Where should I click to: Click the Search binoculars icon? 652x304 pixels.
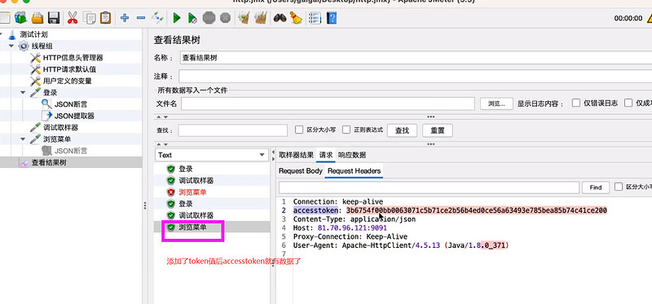280,17
